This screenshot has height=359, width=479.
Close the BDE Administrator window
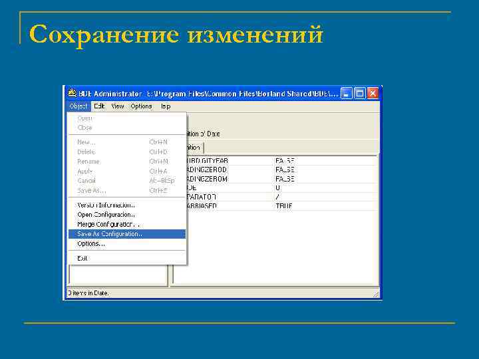pyautogui.click(x=373, y=93)
